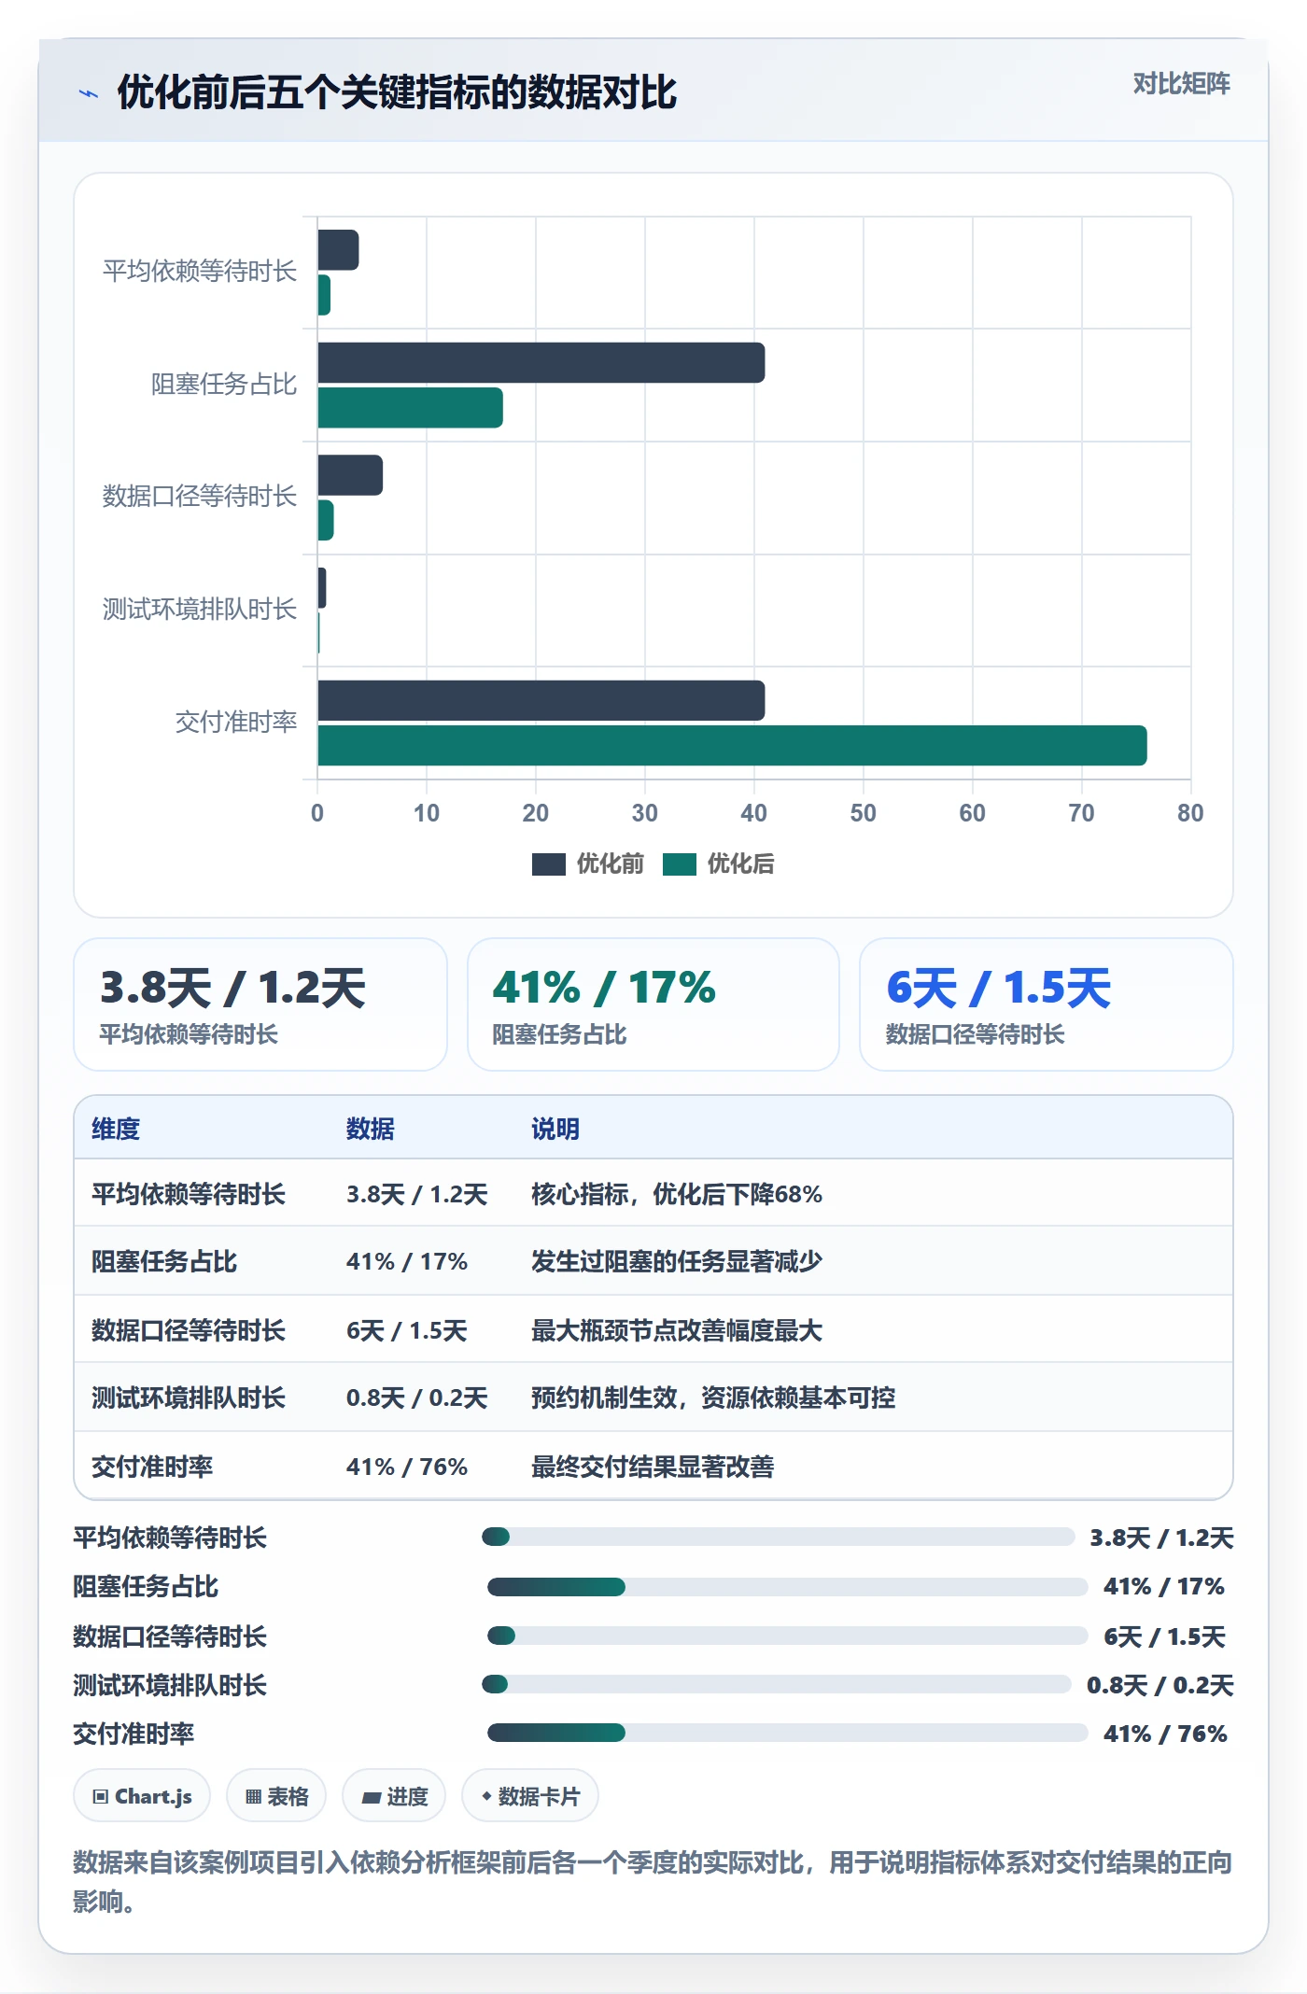Click the 优化后 bar for 阻塞任务占比 in chart

(410, 408)
